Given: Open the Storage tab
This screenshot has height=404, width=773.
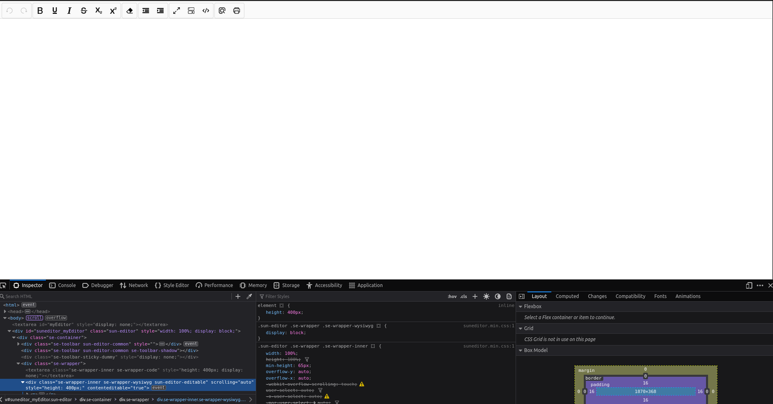Looking at the screenshot, I should pos(286,285).
